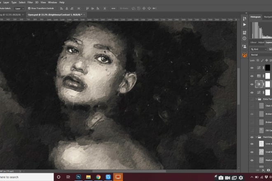Open the Normal blend mode dropdown
The image size is (272, 181).
[x=261, y=55]
